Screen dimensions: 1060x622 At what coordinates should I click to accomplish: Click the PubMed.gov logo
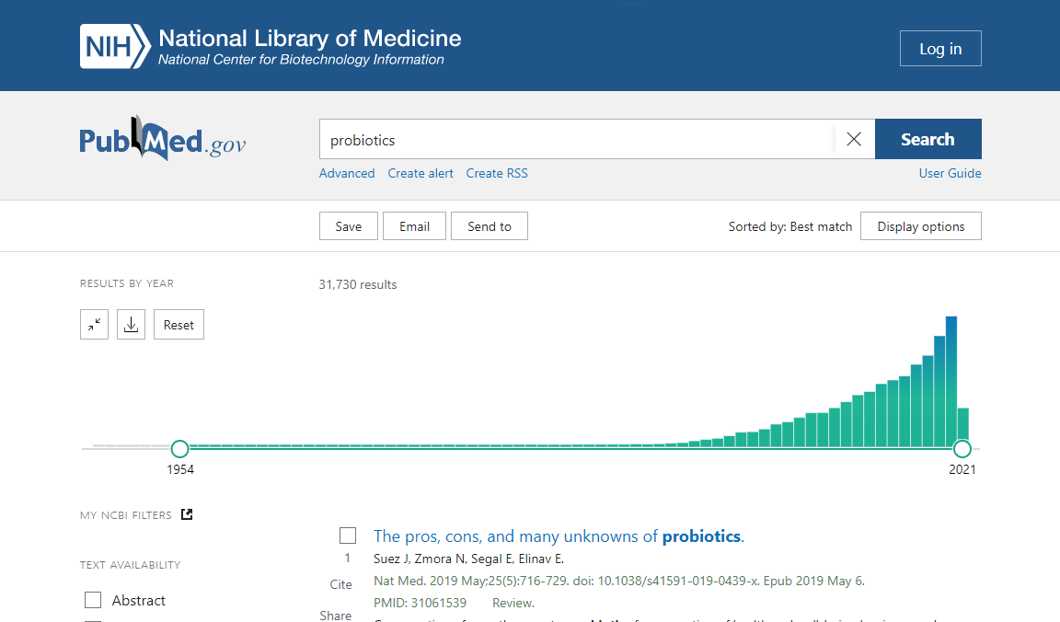pyautogui.click(x=163, y=140)
